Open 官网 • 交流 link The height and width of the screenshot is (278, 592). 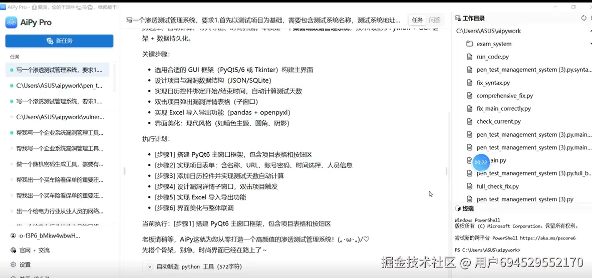pos(35,250)
